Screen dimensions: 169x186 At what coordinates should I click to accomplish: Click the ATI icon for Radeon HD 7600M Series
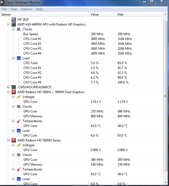pyautogui.click(x=14, y=140)
